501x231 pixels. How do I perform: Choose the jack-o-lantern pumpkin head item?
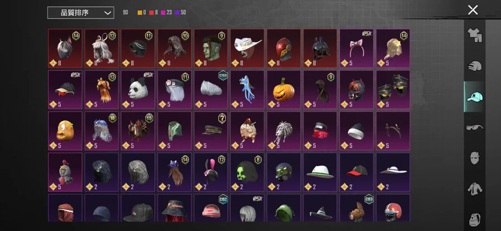click(x=284, y=89)
